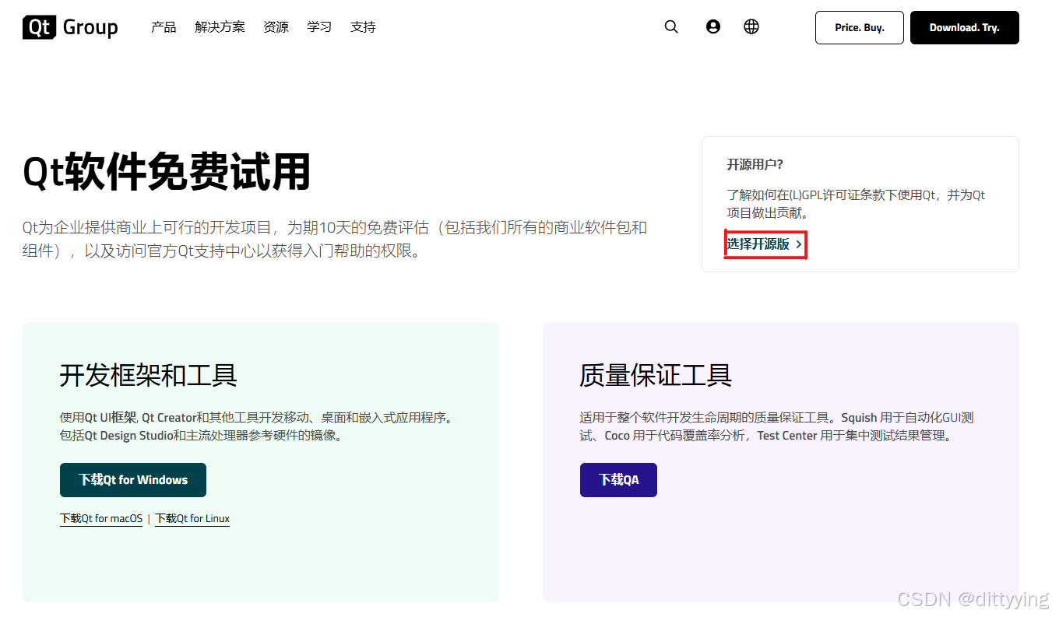This screenshot has height=617, width=1052.
Task: Open the 下载Qt for macOS link
Action: [x=101, y=518]
